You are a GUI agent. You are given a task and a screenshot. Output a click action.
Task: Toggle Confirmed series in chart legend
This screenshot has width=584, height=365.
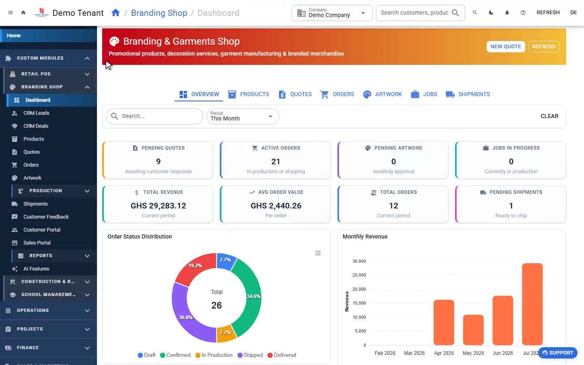pos(175,355)
